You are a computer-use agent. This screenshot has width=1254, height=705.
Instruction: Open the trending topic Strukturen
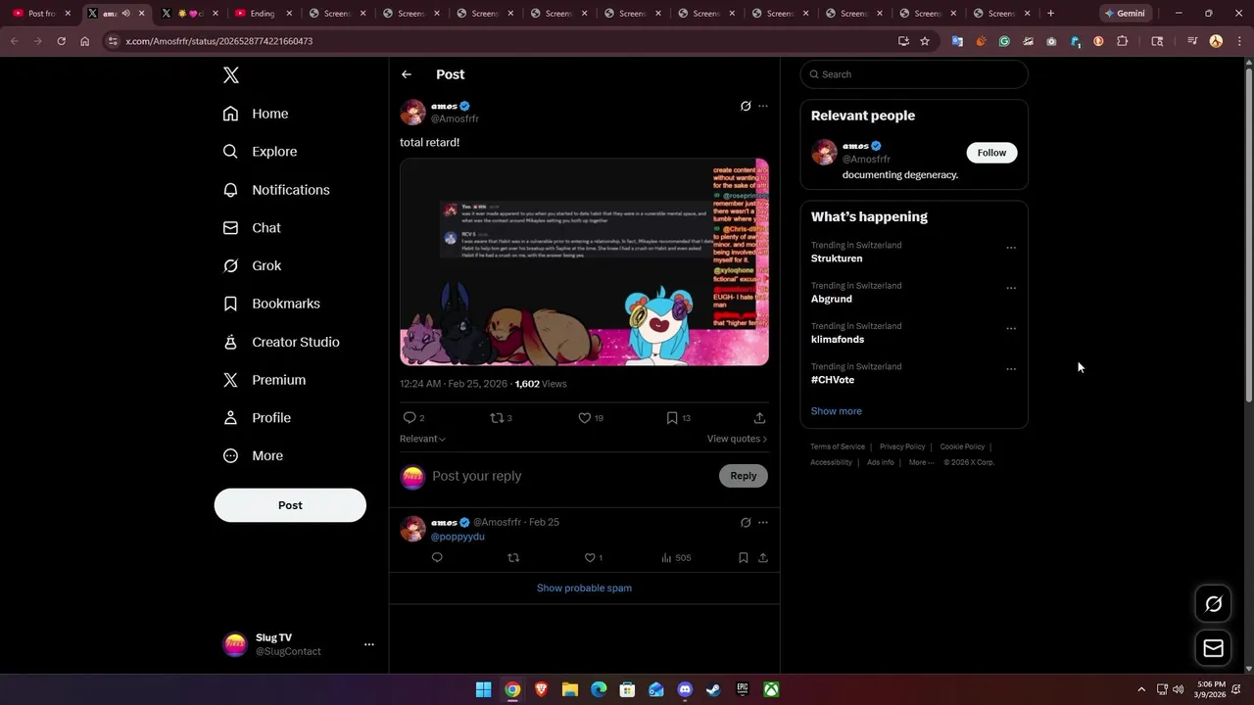[x=837, y=258]
